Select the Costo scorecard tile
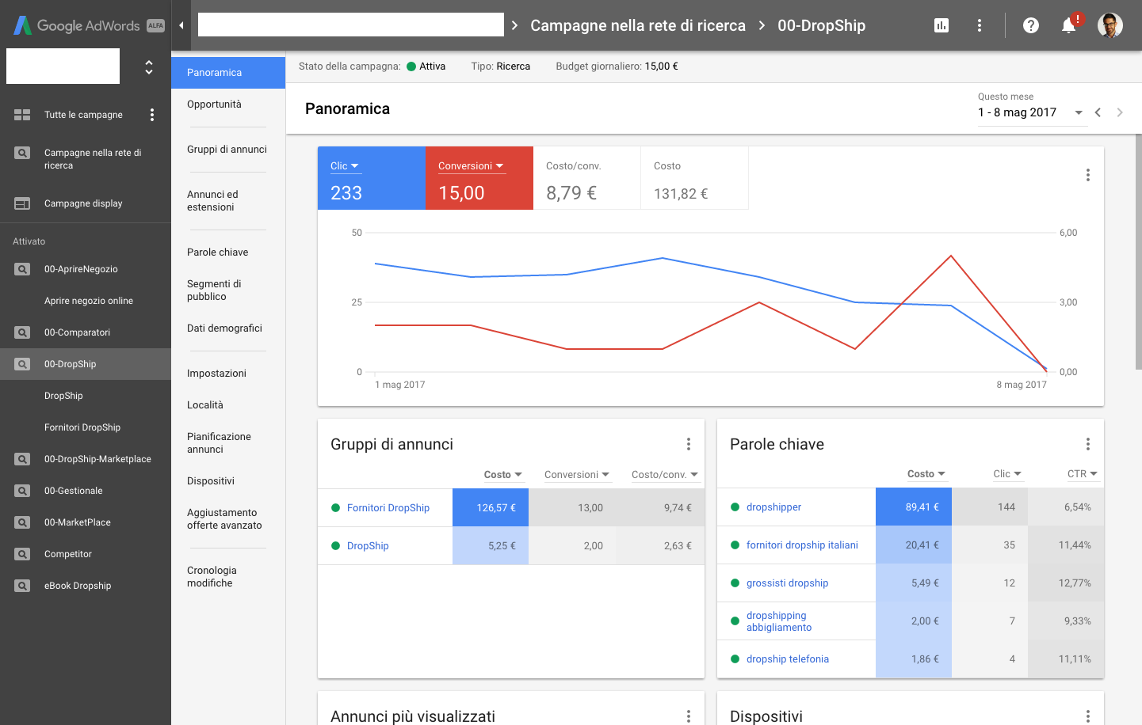The width and height of the screenshot is (1142, 725). coord(695,178)
